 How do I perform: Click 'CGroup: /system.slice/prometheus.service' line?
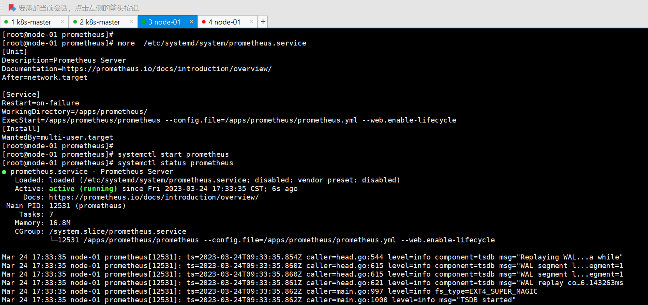click(x=101, y=231)
